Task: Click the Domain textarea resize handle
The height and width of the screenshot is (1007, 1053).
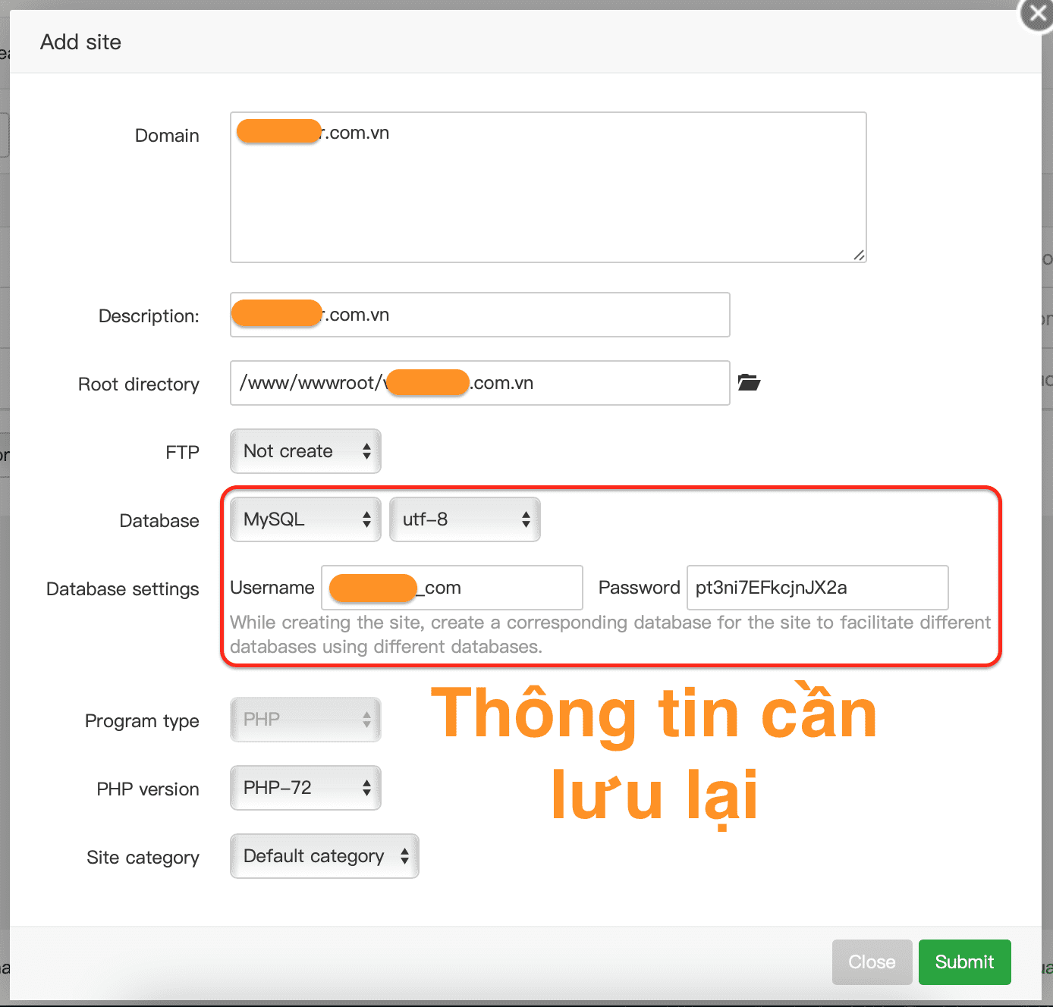Action: (860, 256)
